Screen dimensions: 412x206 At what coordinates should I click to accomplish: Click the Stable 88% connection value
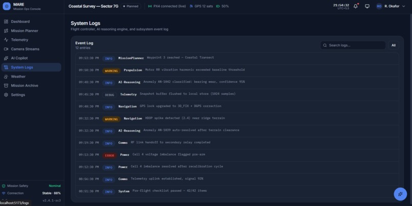52,193
